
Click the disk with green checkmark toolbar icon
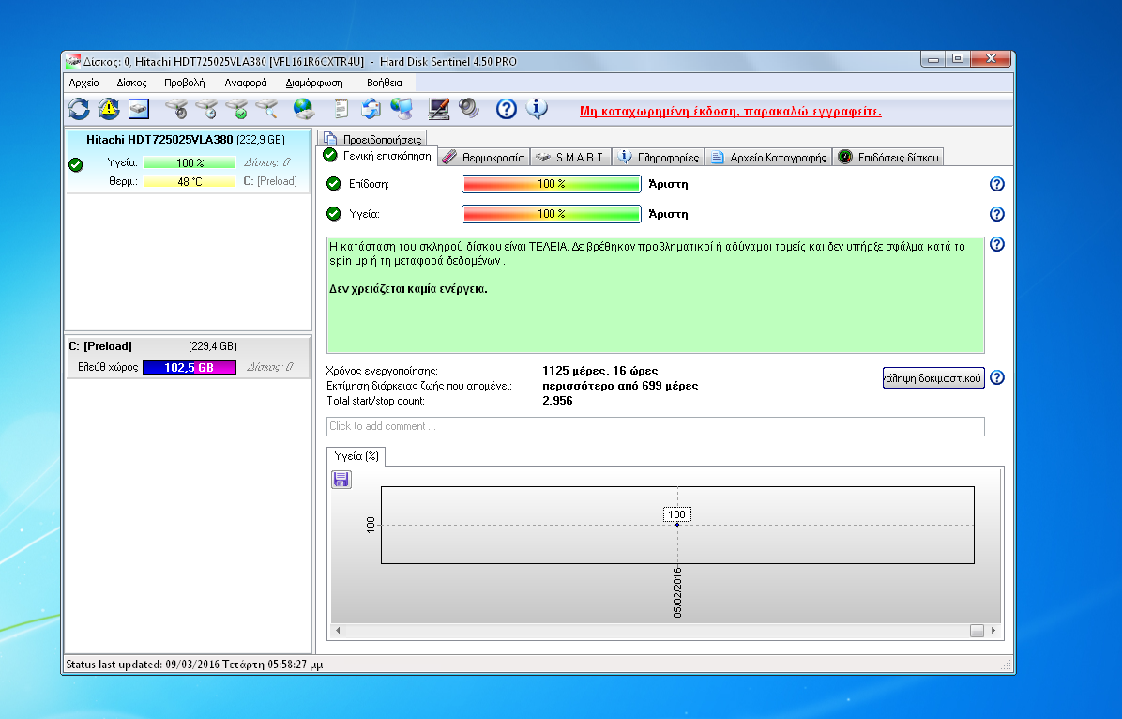236,109
